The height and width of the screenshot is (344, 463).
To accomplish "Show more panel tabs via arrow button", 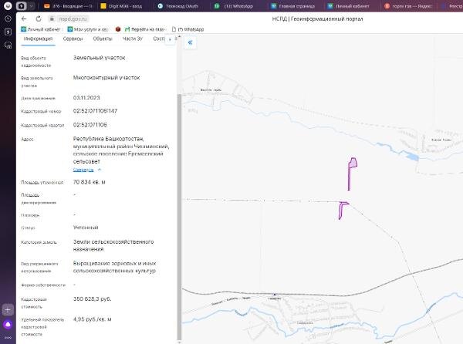I will pyautogui.click(x=170, y=39).
